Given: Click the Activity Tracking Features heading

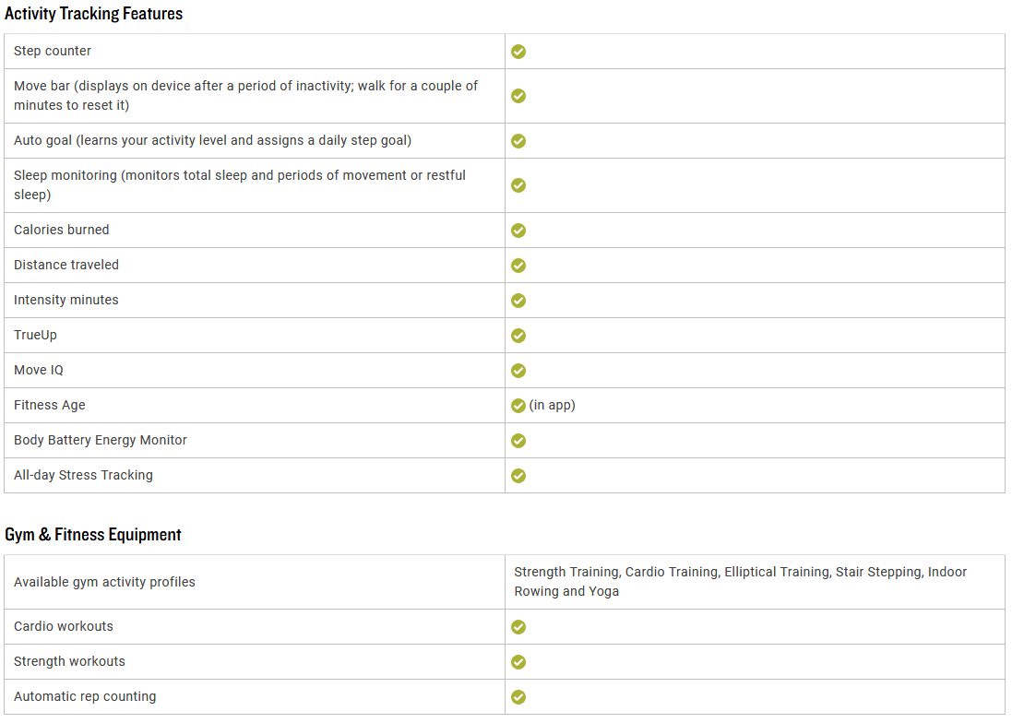Looking at the screenshot, I should pyautogui.click(x=94, y=14).
